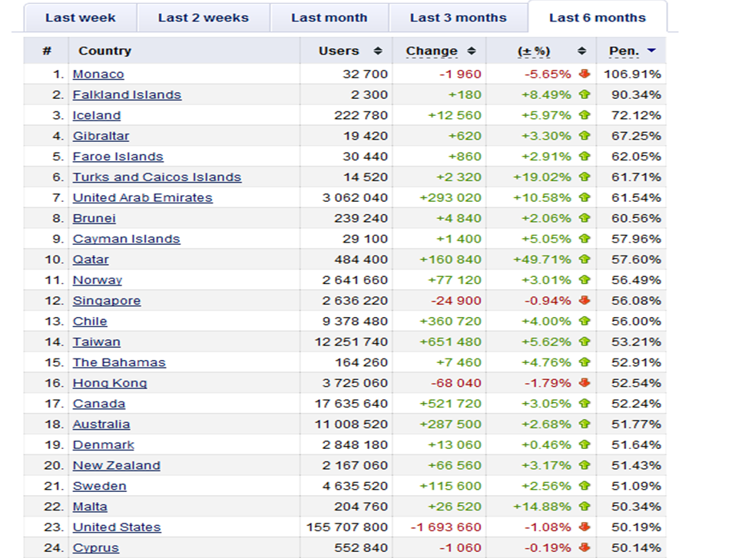Click the red down arrow in Monaco row
This screenshot has width=732, height=558.
(584, 74)
